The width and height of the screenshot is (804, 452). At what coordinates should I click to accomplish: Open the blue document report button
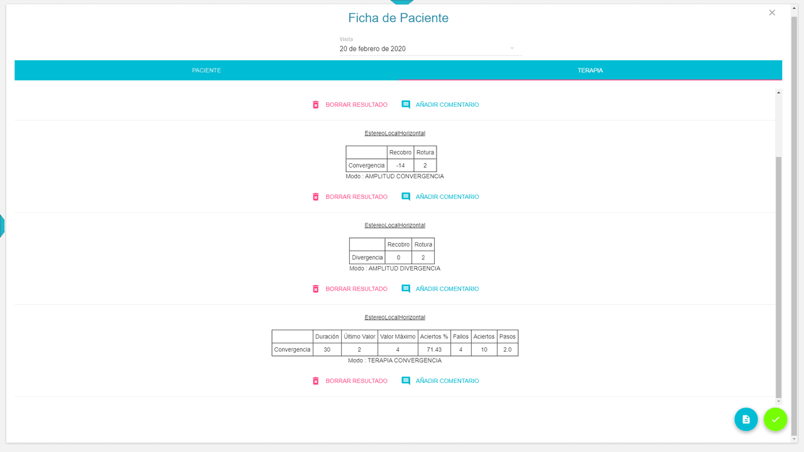coord(746,419)
